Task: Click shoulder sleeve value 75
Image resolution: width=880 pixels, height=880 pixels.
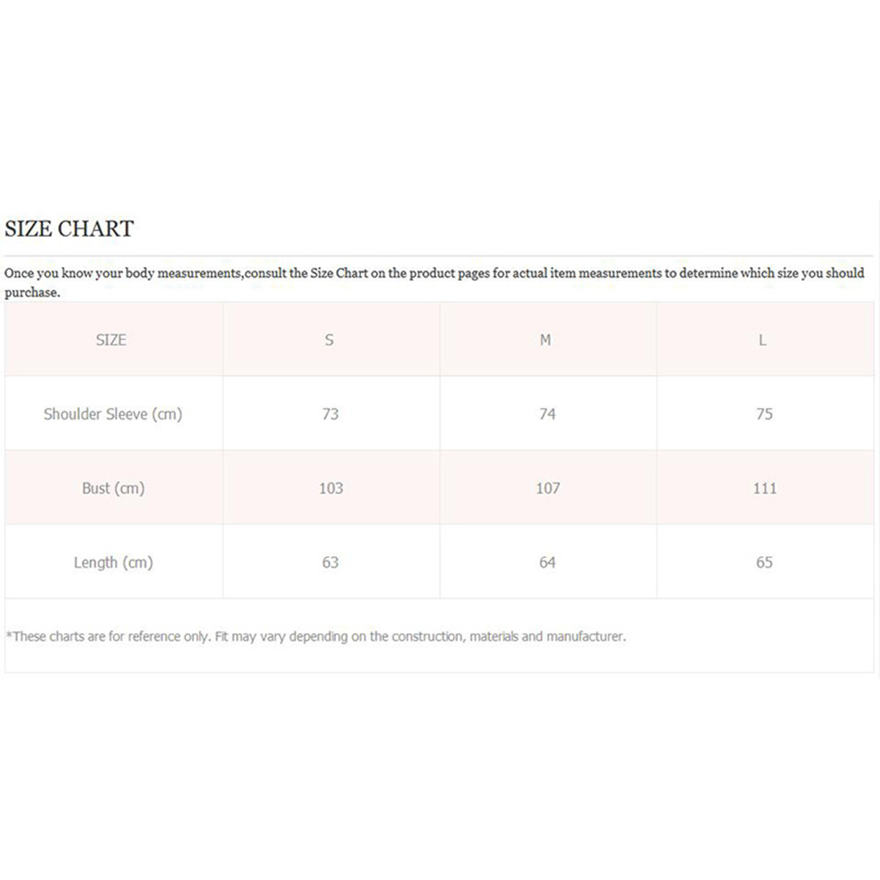Action: tap(764, 414)
